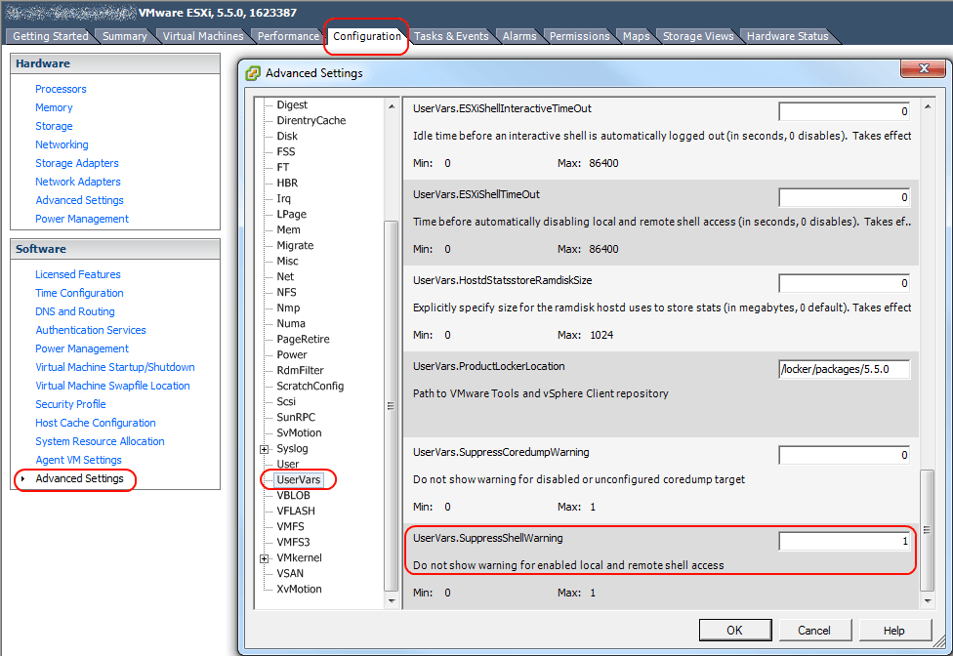Image resolution: width=953 pixels, height=656 pixels.
Task: Select ScratchConfig in the settings tree
Action: click(x=310, y=386)
